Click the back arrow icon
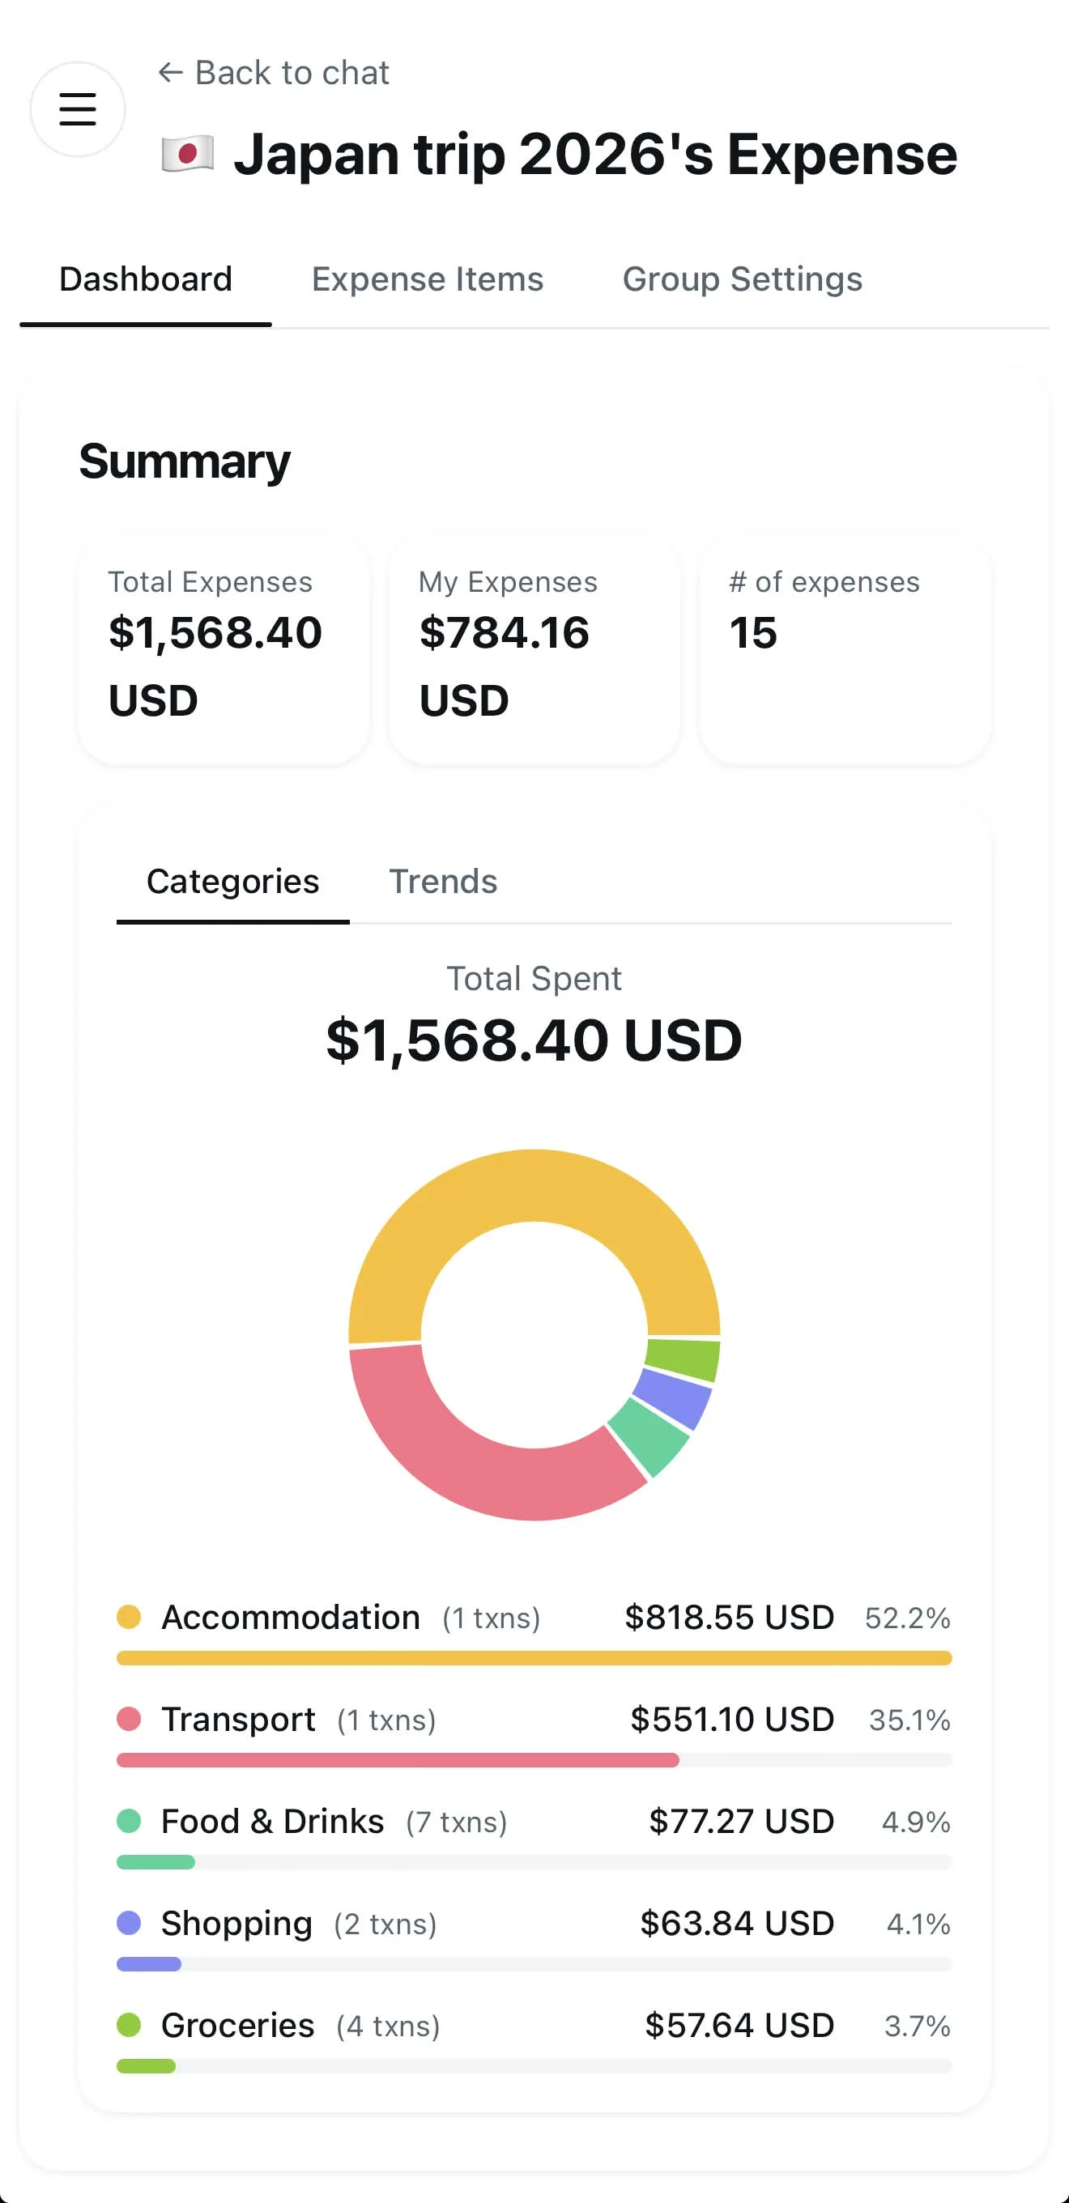Image resolution: width=1069 pixels, height=2203 pixels. [x=171, y=73]
